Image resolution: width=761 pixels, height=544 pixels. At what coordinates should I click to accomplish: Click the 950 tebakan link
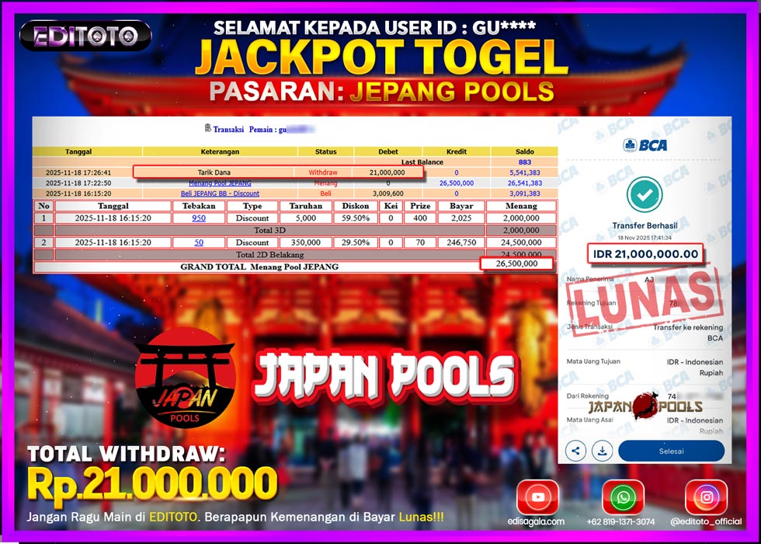199,219
